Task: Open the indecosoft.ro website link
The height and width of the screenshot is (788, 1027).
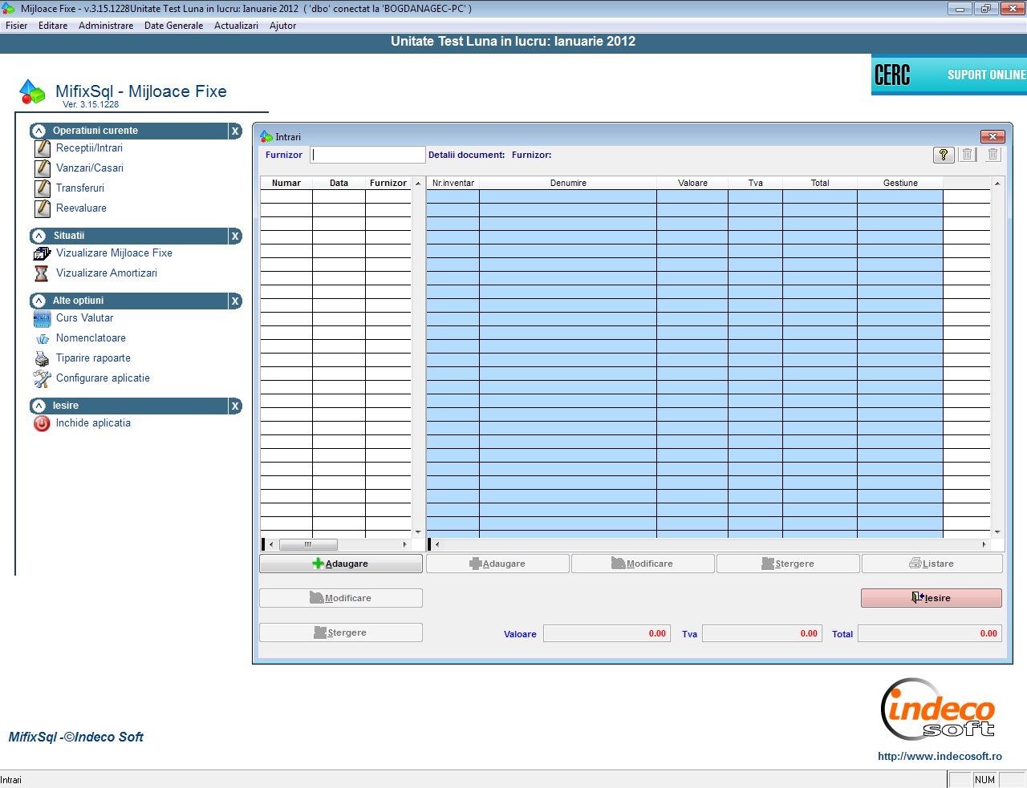Action: (940, 756)
